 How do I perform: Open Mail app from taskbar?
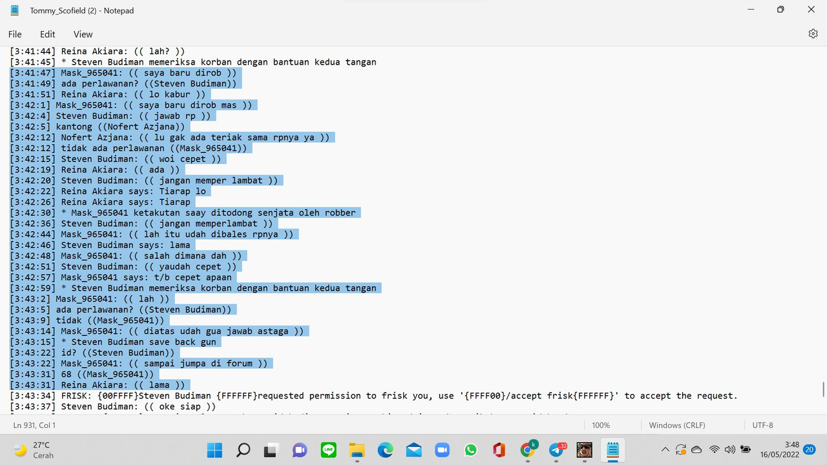pyautogui.click(x=413, y=449)
